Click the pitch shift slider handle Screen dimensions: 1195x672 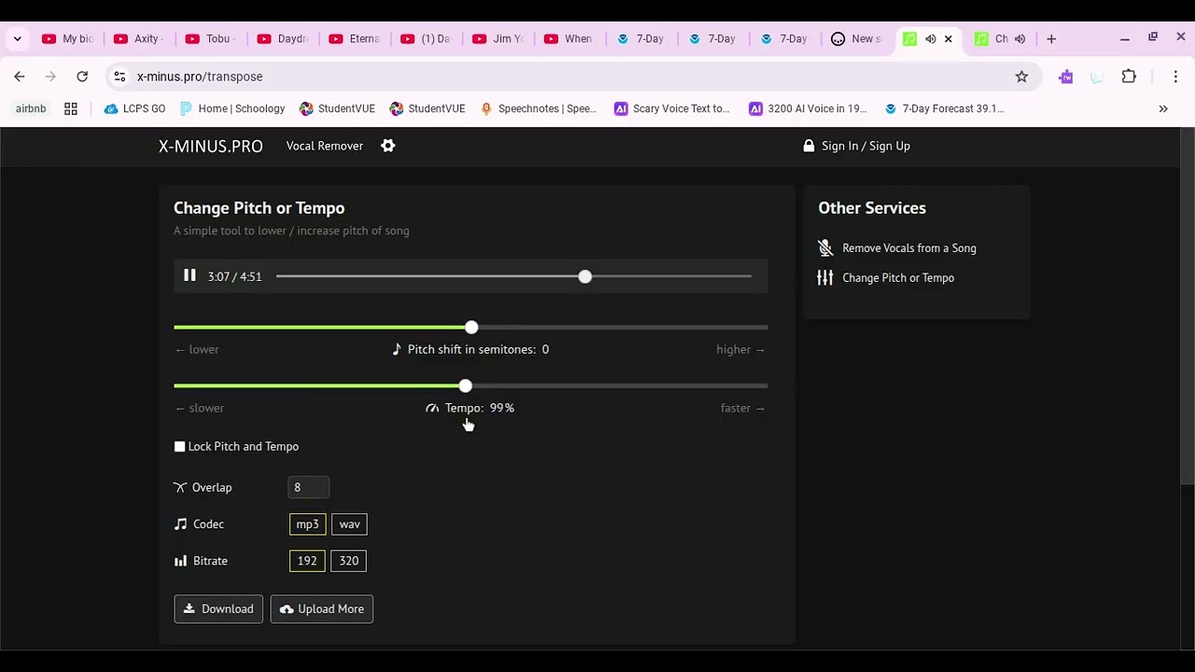point(471,328)
